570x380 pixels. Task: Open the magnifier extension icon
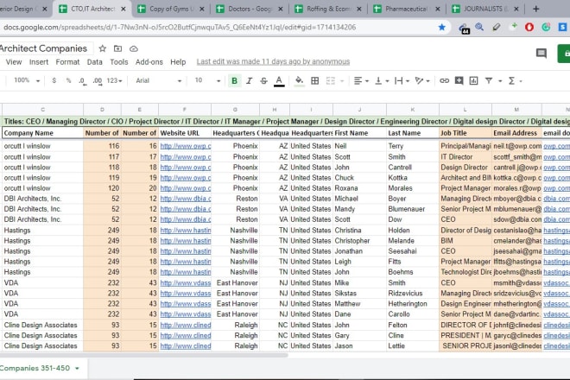point(479,28)
